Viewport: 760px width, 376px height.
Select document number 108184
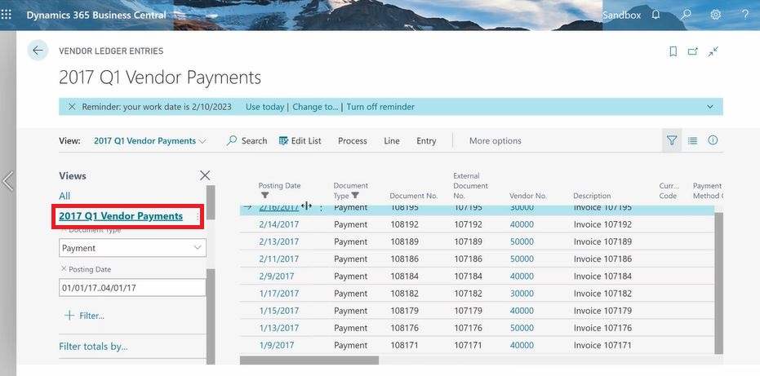tap(404, 276)
